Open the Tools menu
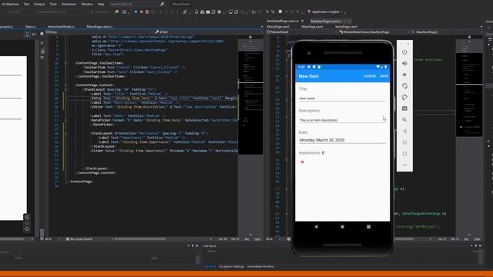Viewport: 493px width, 277px height. coord(53,4)
